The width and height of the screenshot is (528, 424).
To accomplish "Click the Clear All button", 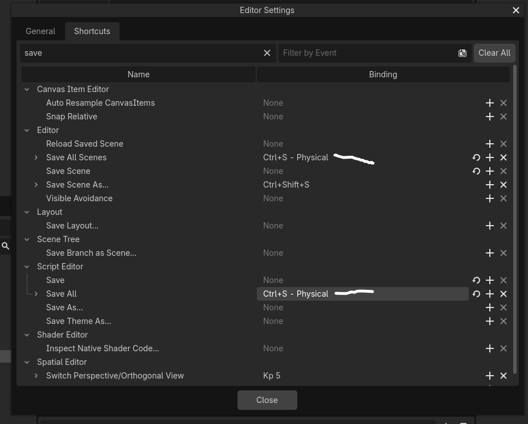I will pos(494,53).
